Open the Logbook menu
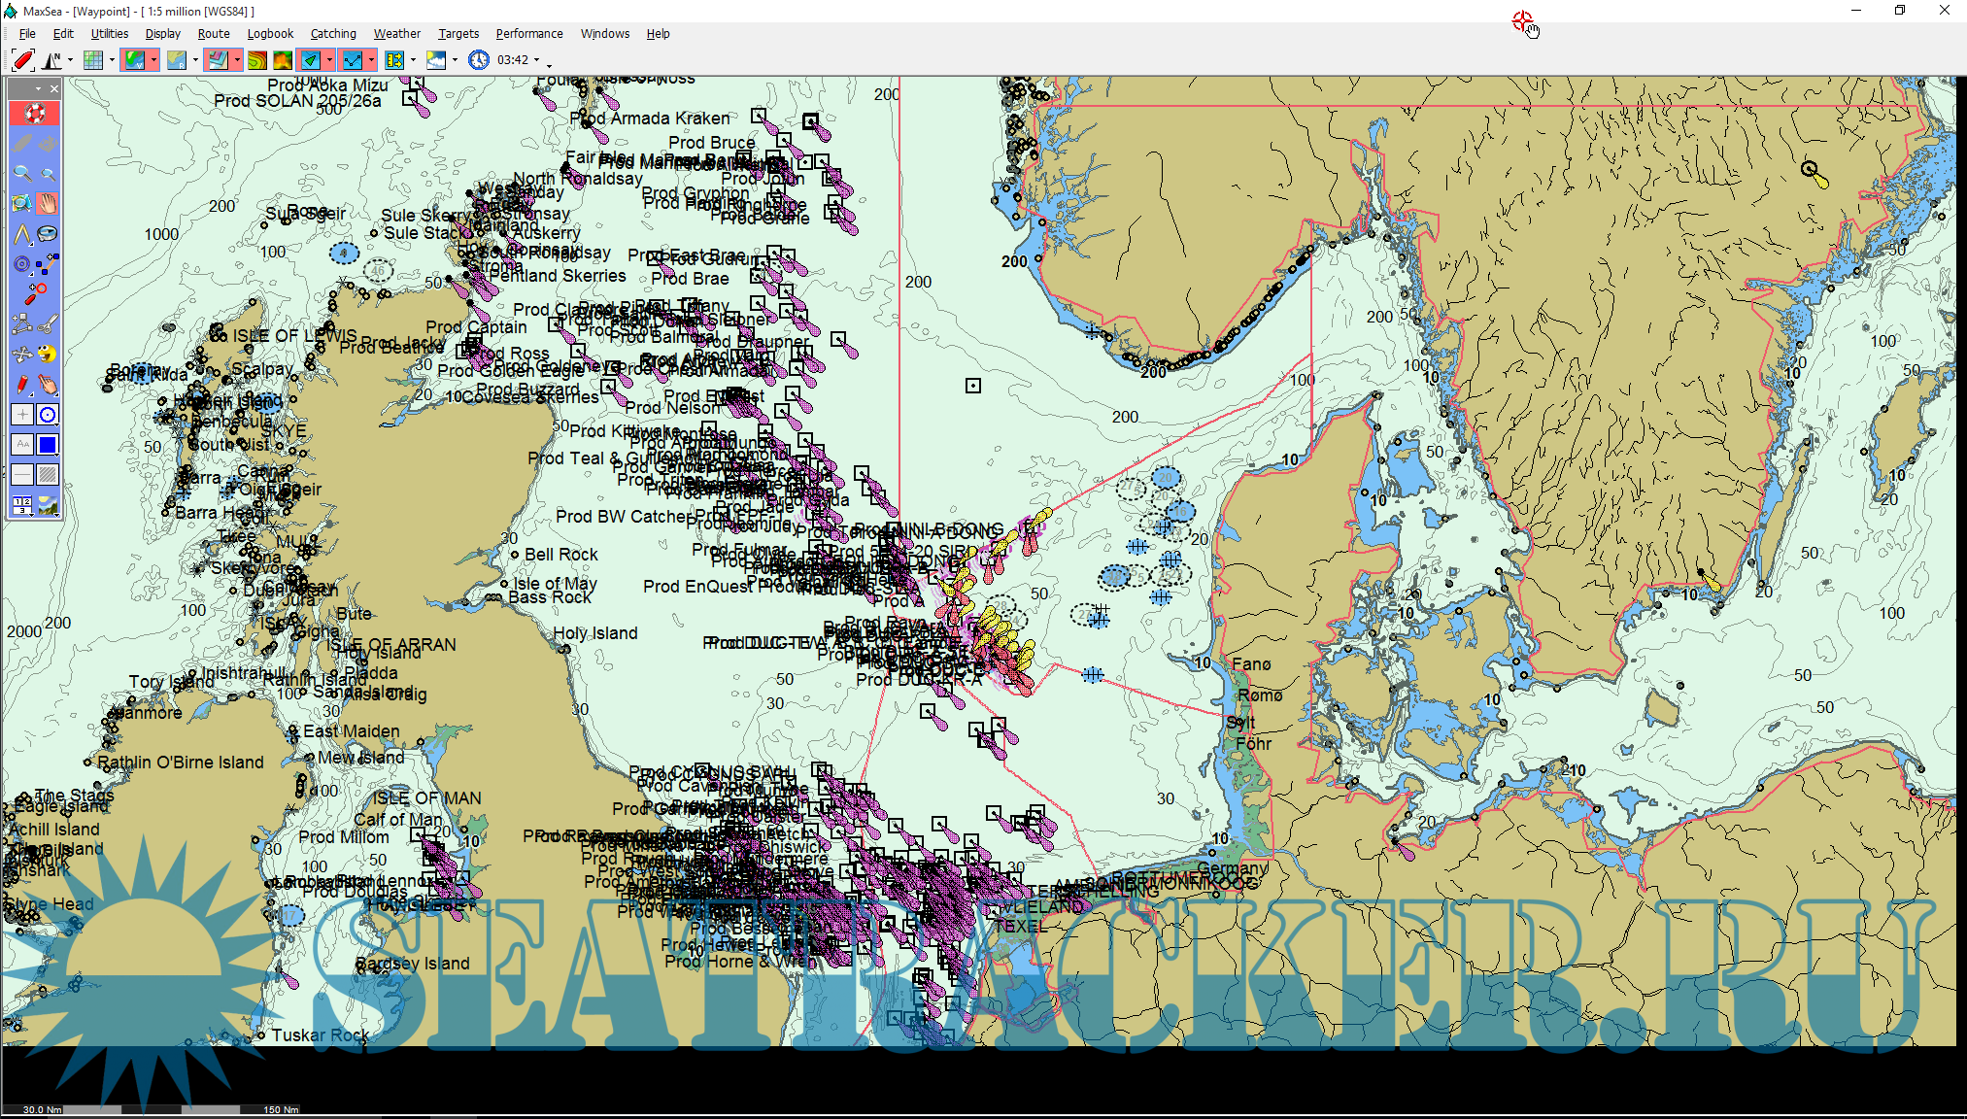The image size is (1967, 1119). pyautogui.click(x=270, y=34)
